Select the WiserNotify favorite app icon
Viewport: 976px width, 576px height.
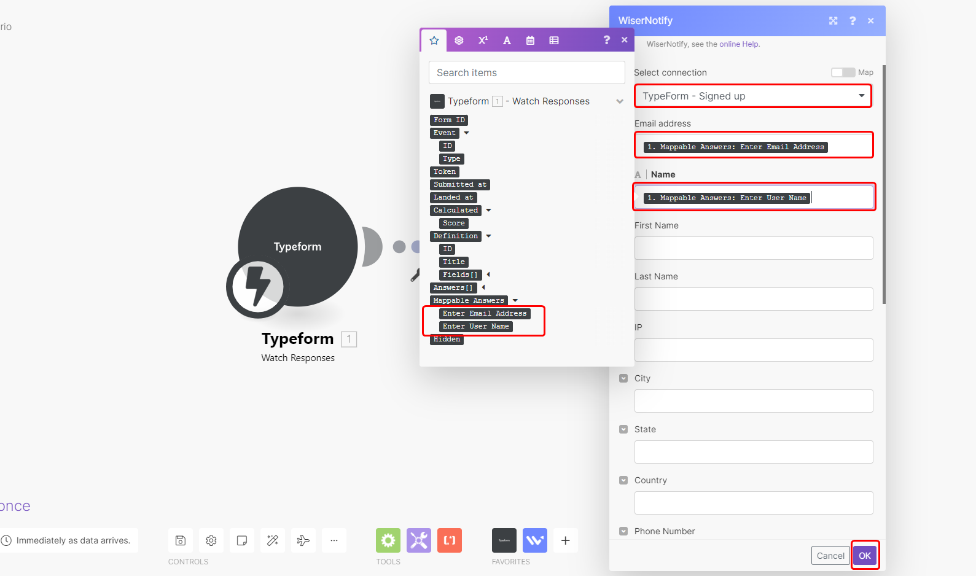tap(535, 540)
